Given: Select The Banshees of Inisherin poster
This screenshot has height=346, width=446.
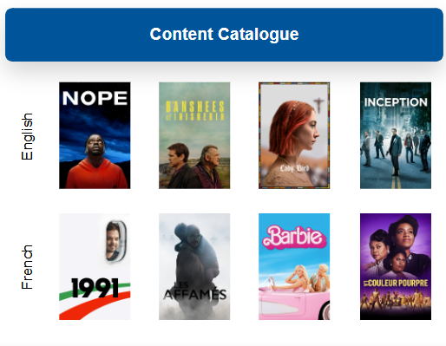Looking at the screenshot, I should 194,135.
